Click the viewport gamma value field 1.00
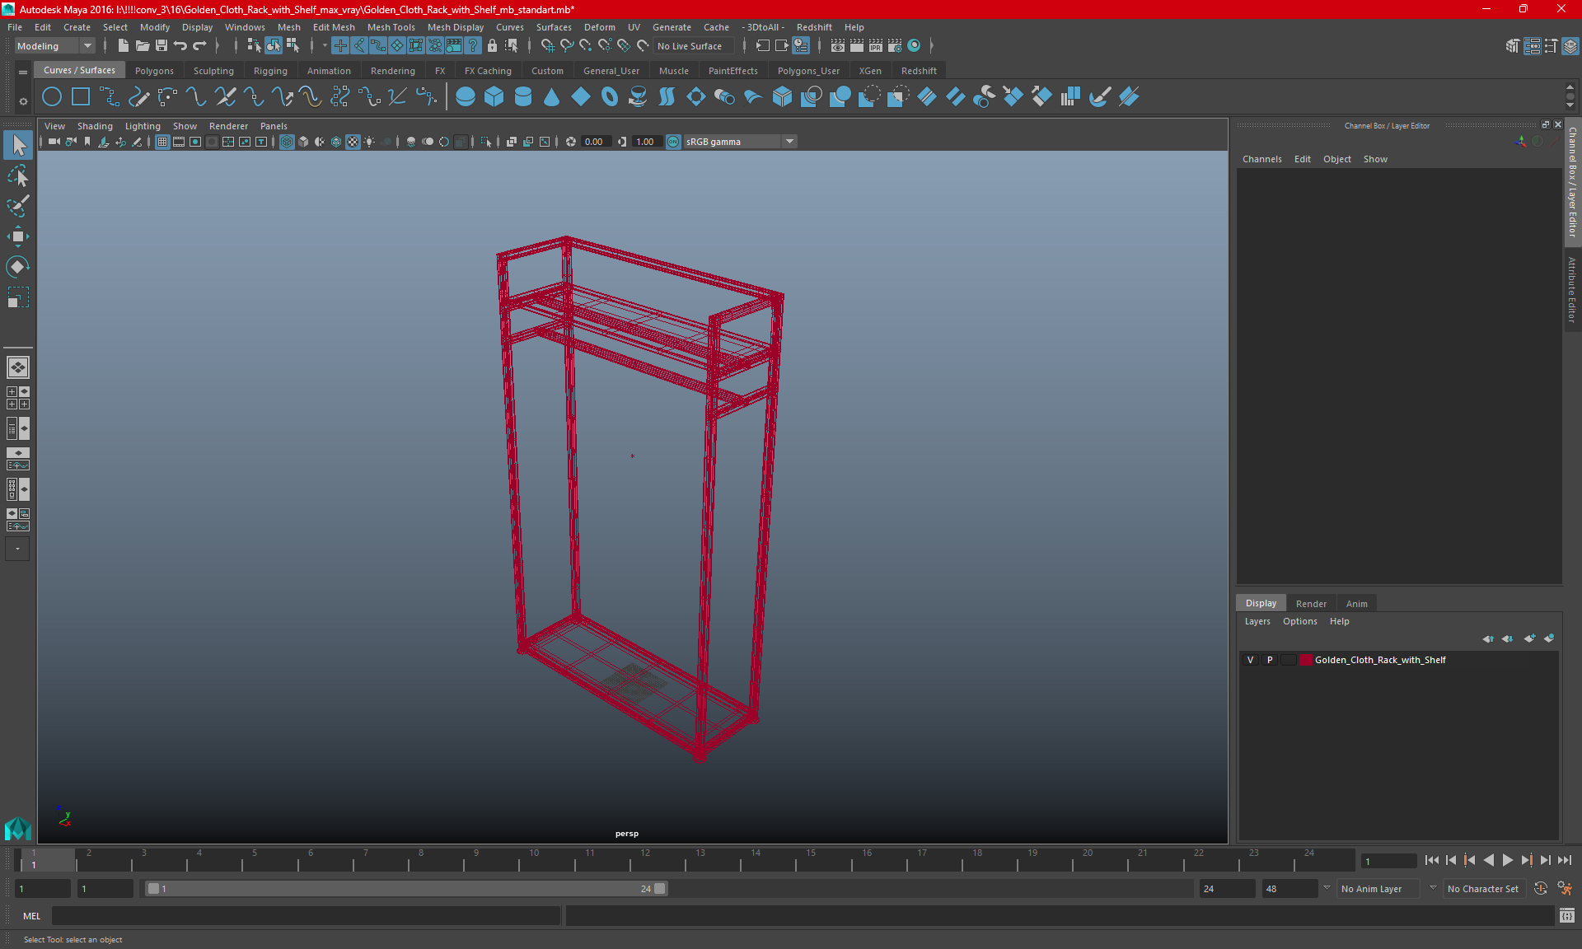 645,142
